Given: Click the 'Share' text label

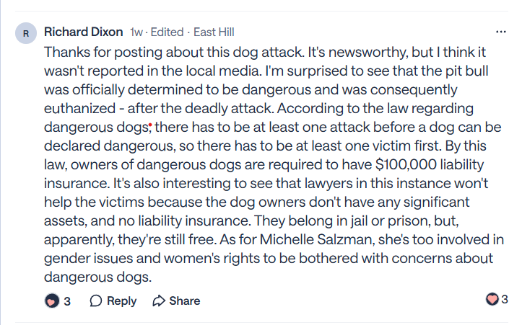Looking at the screenshot, I should click(185, 300).
